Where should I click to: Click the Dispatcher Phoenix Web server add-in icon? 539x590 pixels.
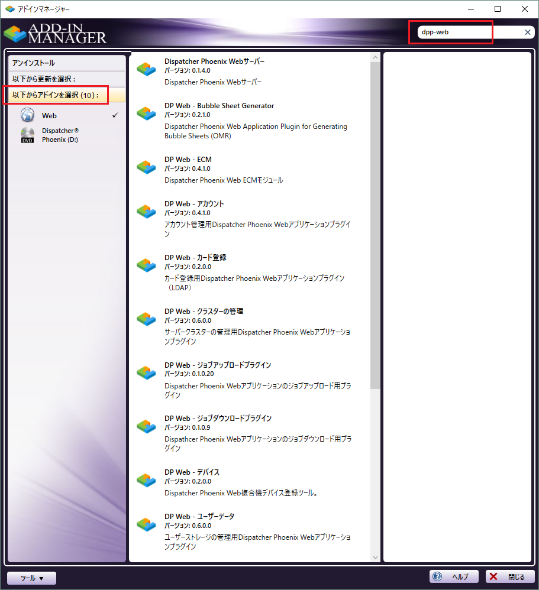[x=146, y=69]
